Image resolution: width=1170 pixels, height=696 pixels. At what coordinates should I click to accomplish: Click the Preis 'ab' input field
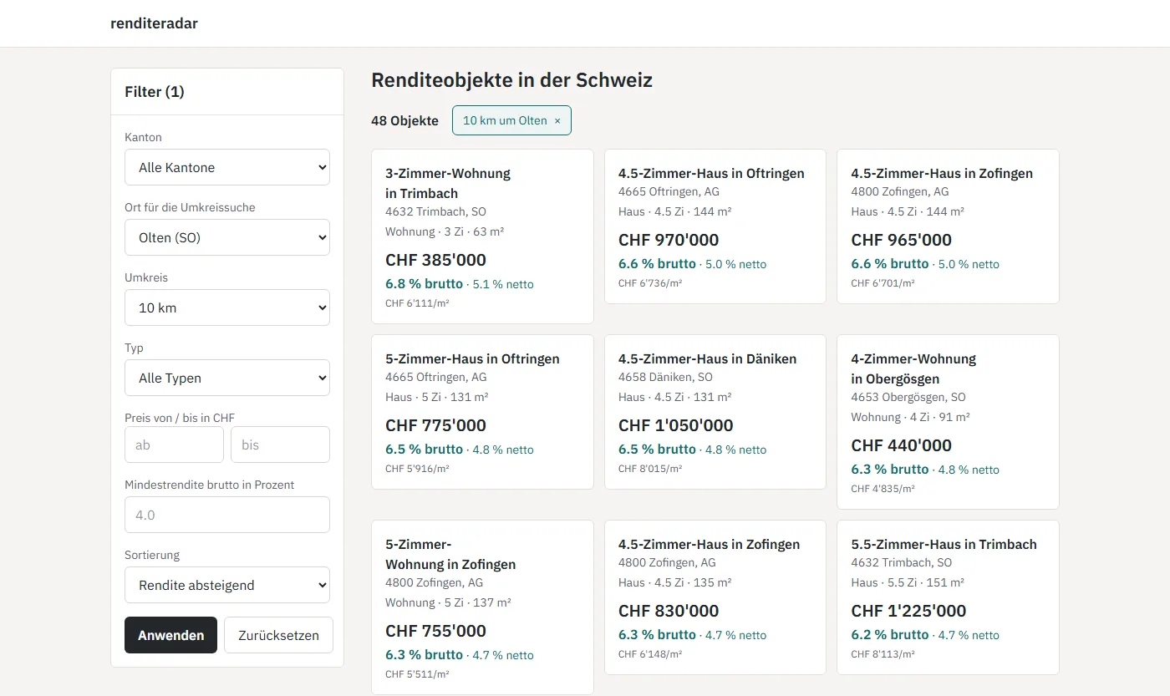174,445
